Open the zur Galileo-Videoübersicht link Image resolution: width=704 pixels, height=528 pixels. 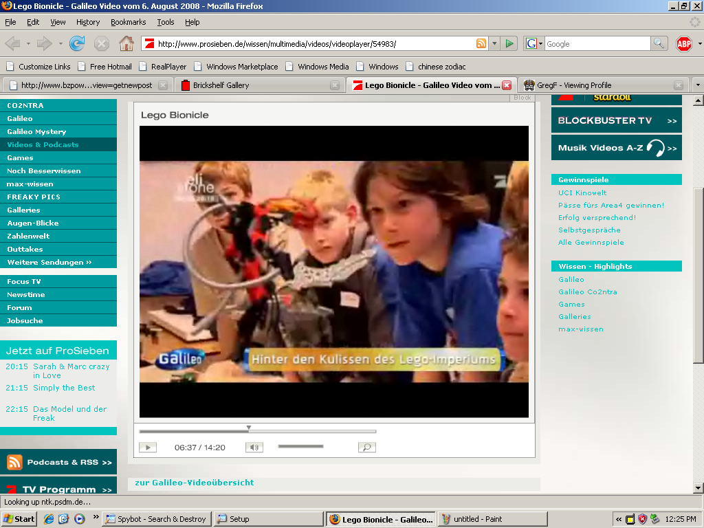coord(195,483)
